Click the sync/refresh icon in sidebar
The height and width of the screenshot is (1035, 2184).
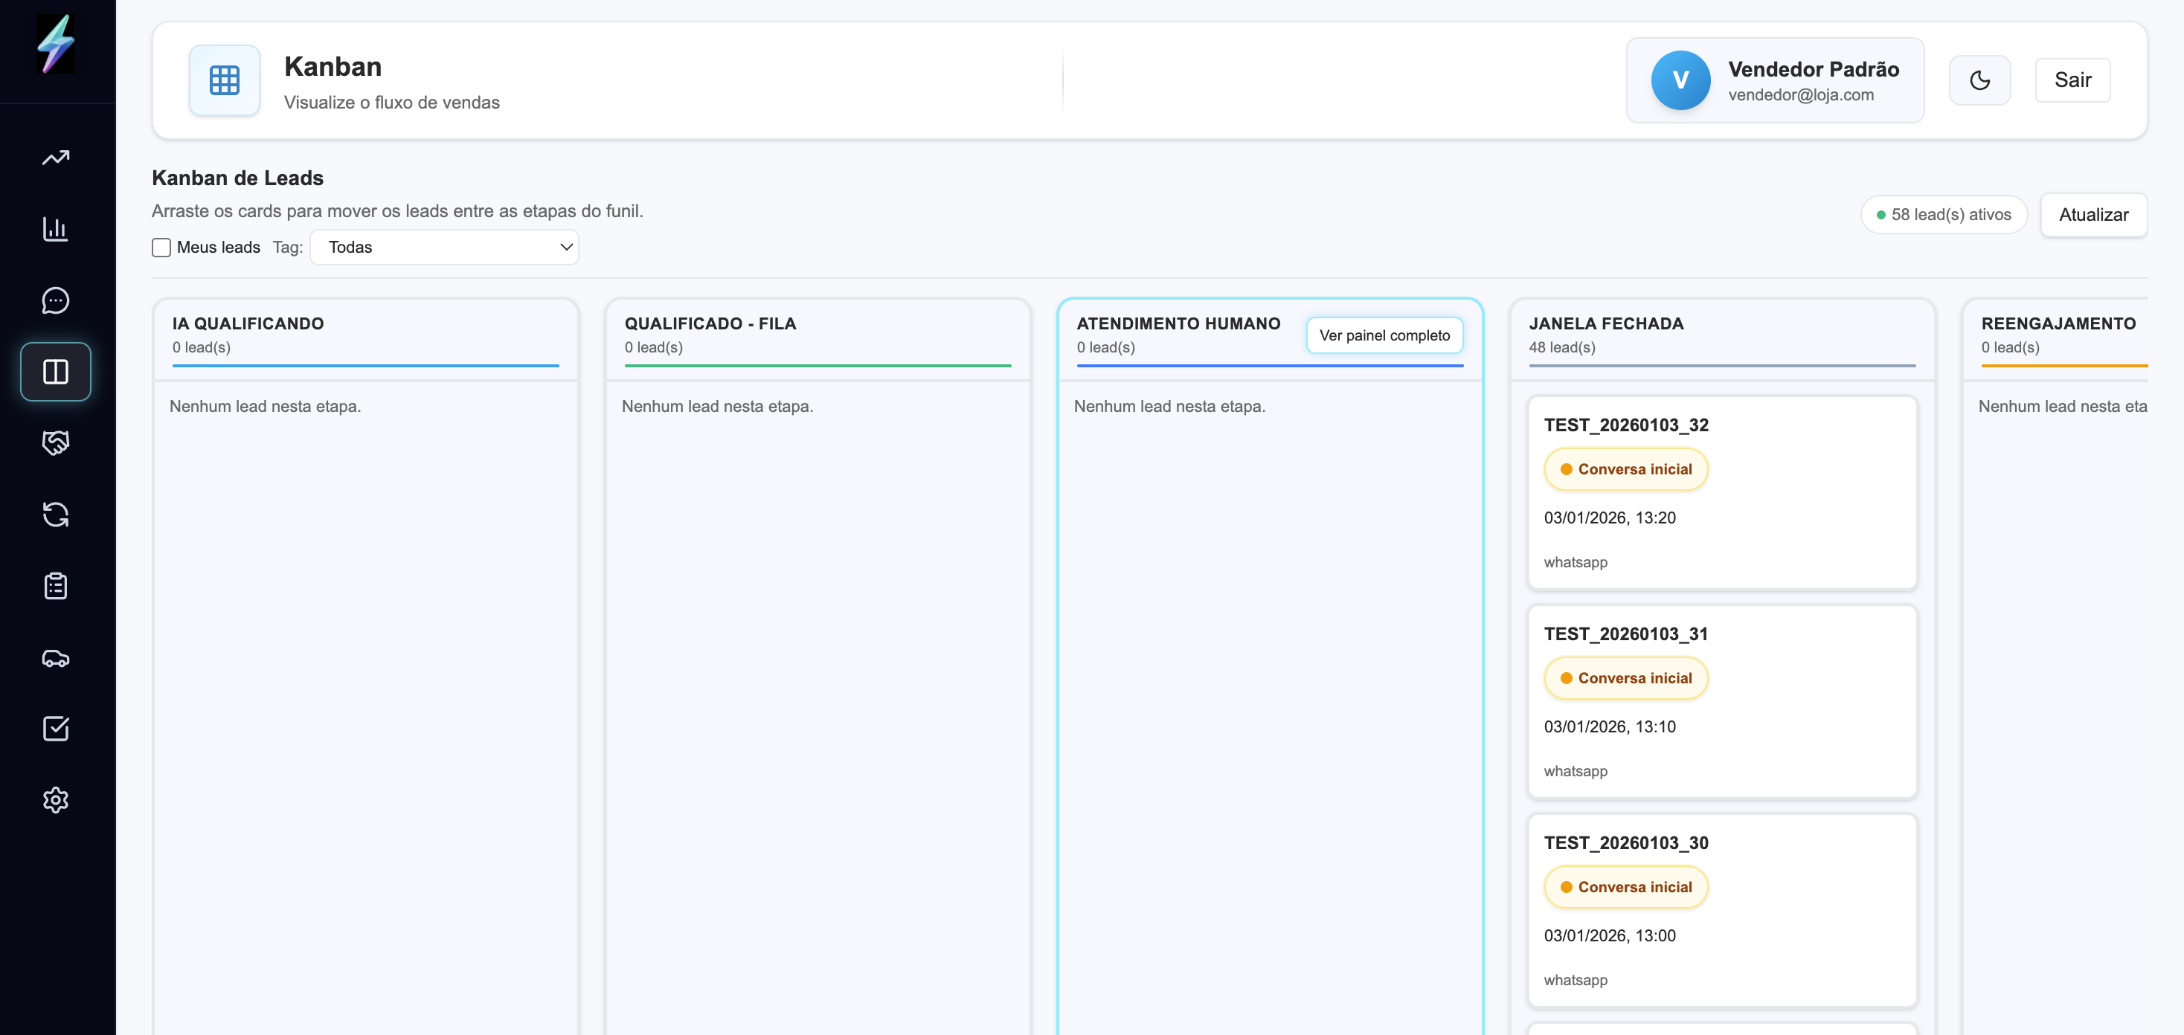pyautogui.click(x=55, y=514)
